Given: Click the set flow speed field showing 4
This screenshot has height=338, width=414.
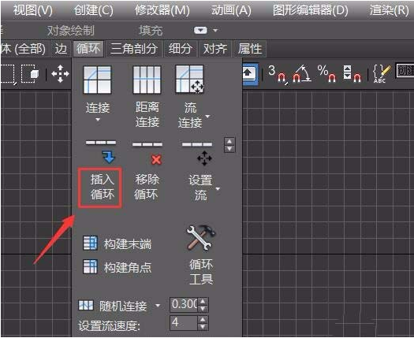Looking at the screenshot, I should point(184,323).
